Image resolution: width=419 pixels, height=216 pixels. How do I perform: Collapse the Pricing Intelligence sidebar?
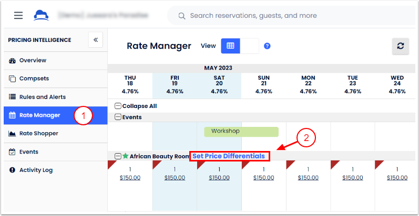(x=96, y=40)
